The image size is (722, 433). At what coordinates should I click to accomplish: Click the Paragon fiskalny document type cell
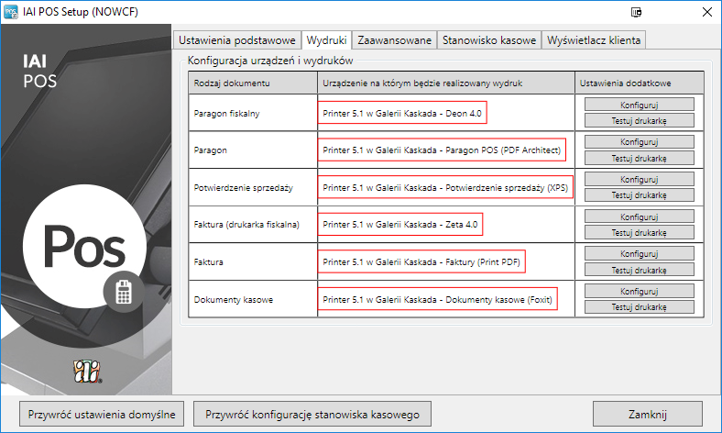(253, 113)
